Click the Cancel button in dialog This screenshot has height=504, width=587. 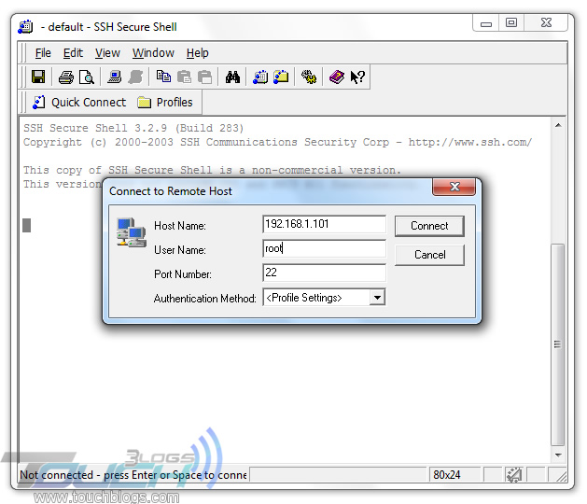click(x=429, y=255)
